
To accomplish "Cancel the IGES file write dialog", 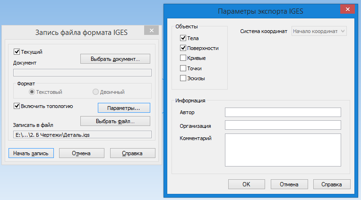I will tap(81, 153).
